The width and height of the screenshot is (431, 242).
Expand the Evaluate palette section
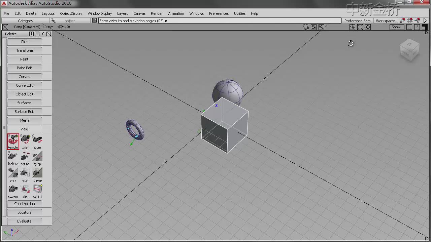(x=24, y=221)
